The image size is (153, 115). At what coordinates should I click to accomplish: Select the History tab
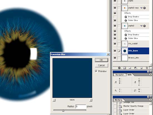(x=118, y=100)
